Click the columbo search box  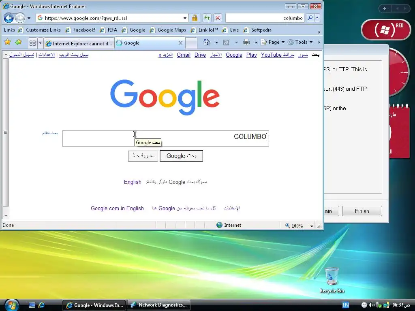(265, 18)
